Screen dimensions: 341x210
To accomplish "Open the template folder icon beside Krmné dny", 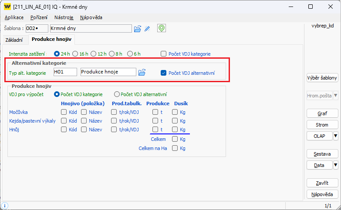I will pyautogui.click(x=138, y=29).
